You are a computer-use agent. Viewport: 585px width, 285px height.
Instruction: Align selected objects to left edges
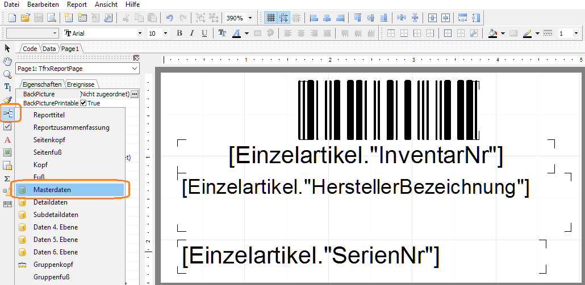coord(314,18)
